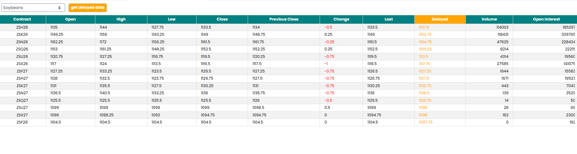The image size is (577, 154).
Task: Click the ZSF28 contract cell
Action: click(x=22, y=122)
